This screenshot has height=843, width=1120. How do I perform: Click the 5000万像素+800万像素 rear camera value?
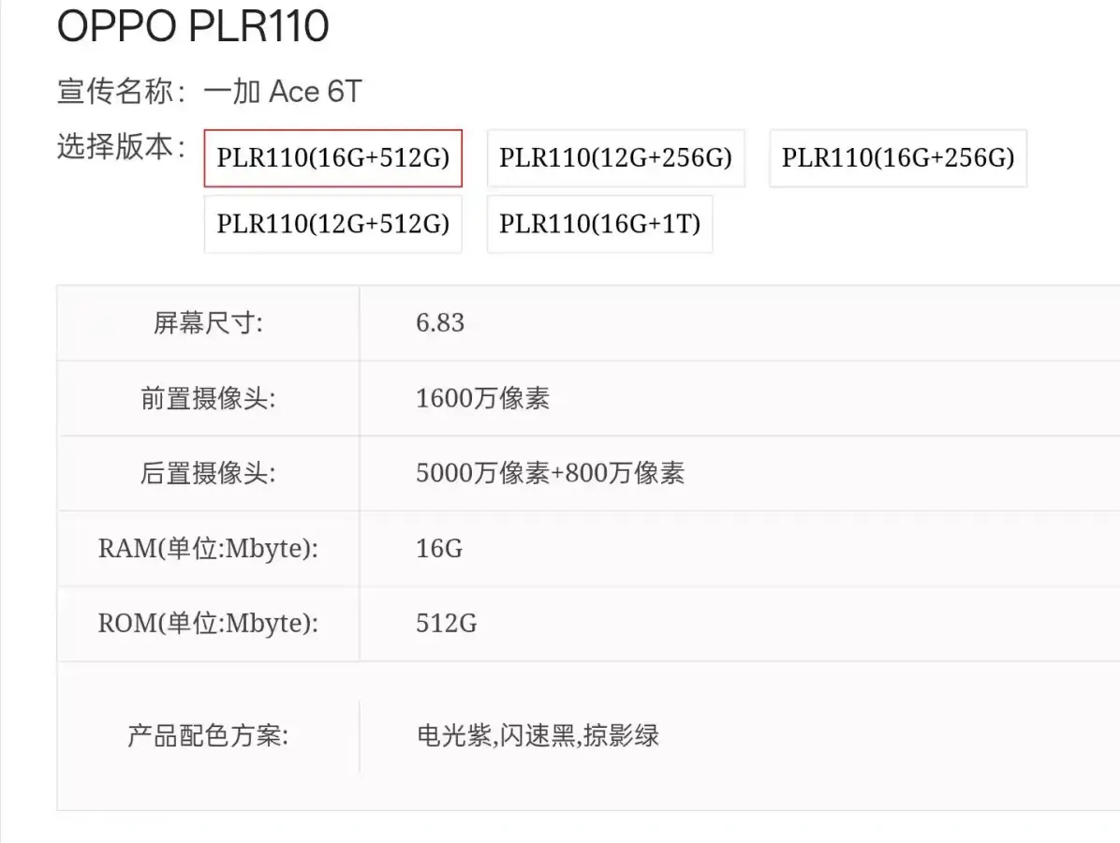[x=550, y=473]
